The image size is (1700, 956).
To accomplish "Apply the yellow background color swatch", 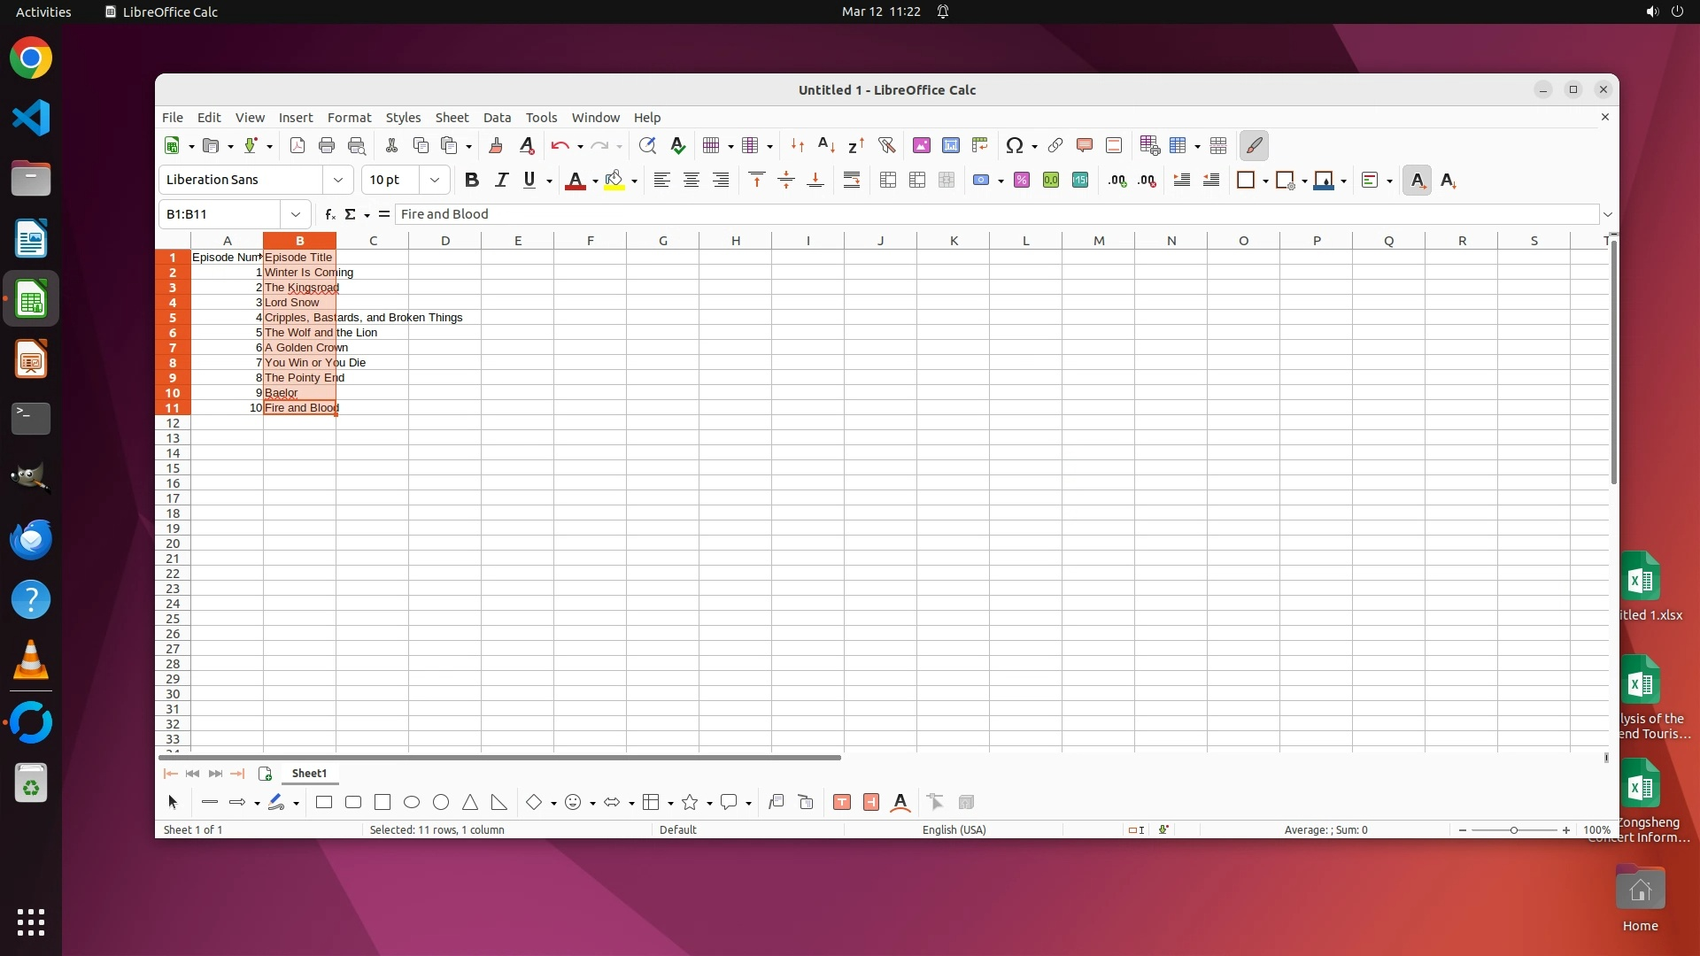I will pyautogui.click(x=614, y=181).
